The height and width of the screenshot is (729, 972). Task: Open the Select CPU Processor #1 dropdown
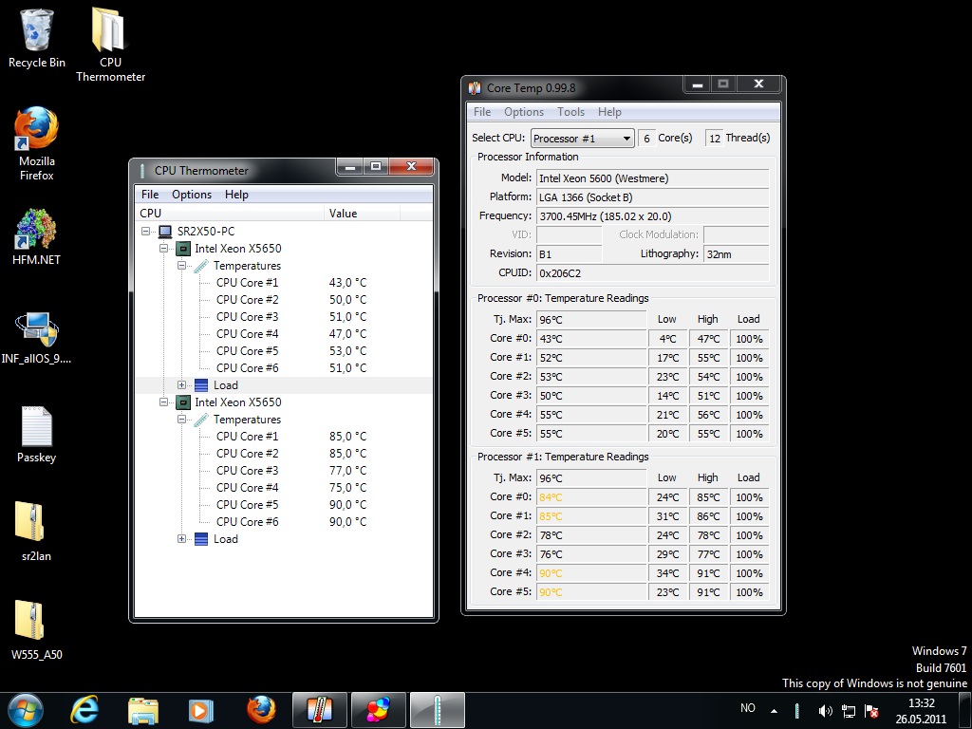(x=582, y=139)
